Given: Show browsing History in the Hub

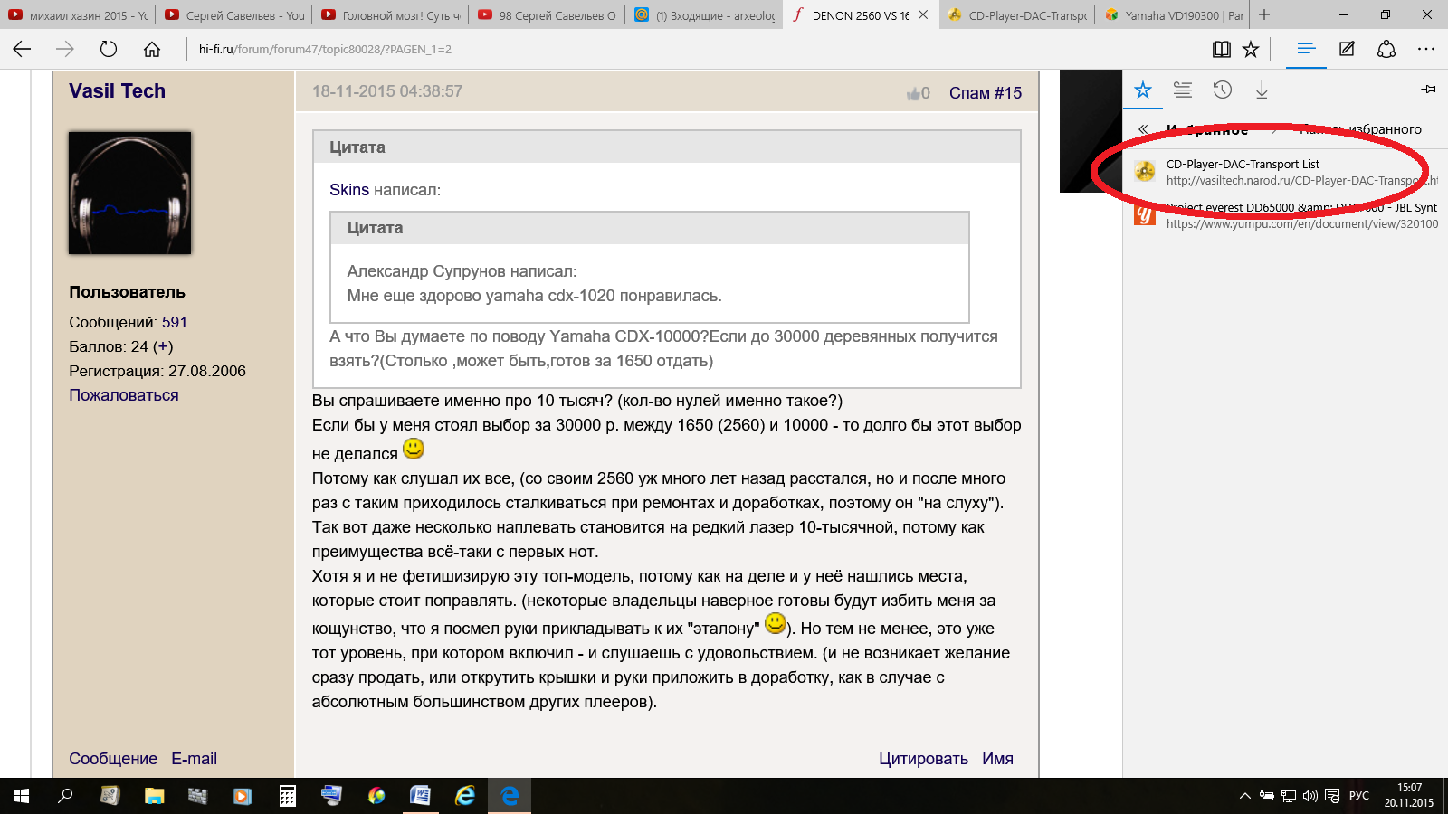Looking at the screenshot, I should pos(1223,90).
